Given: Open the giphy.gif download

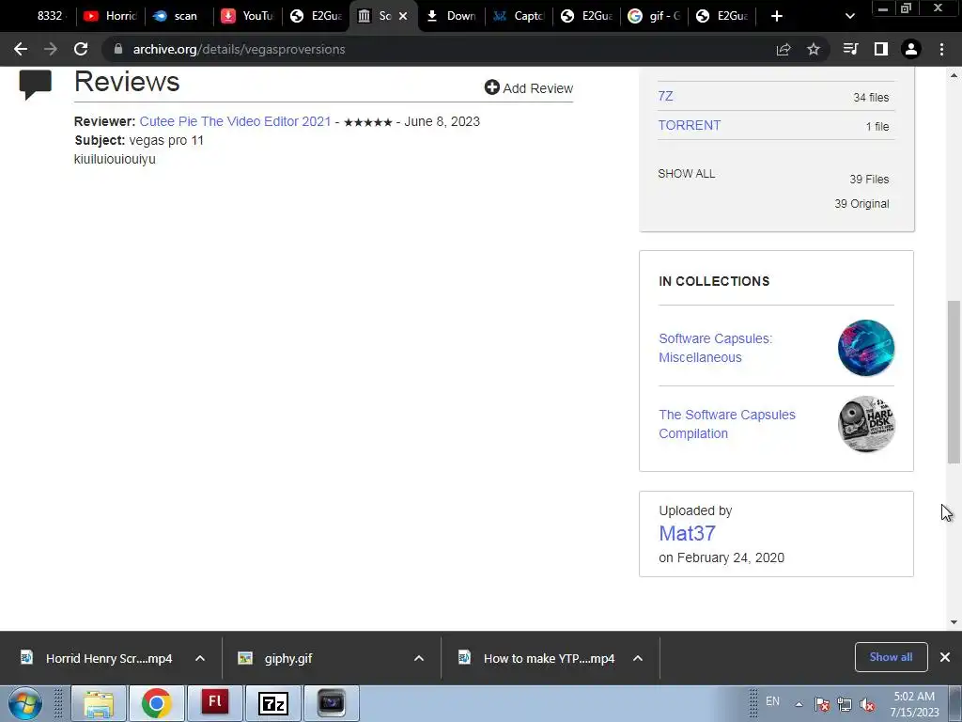Looking at the screenshot, I should 276,658.
